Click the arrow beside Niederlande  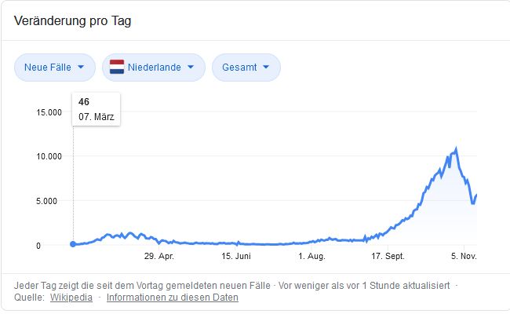pos(191,68)
